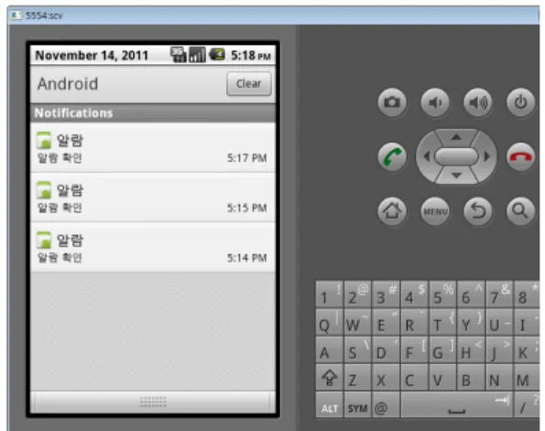
Task: Click the E keyboard key
Action: [x=387, y=322]
